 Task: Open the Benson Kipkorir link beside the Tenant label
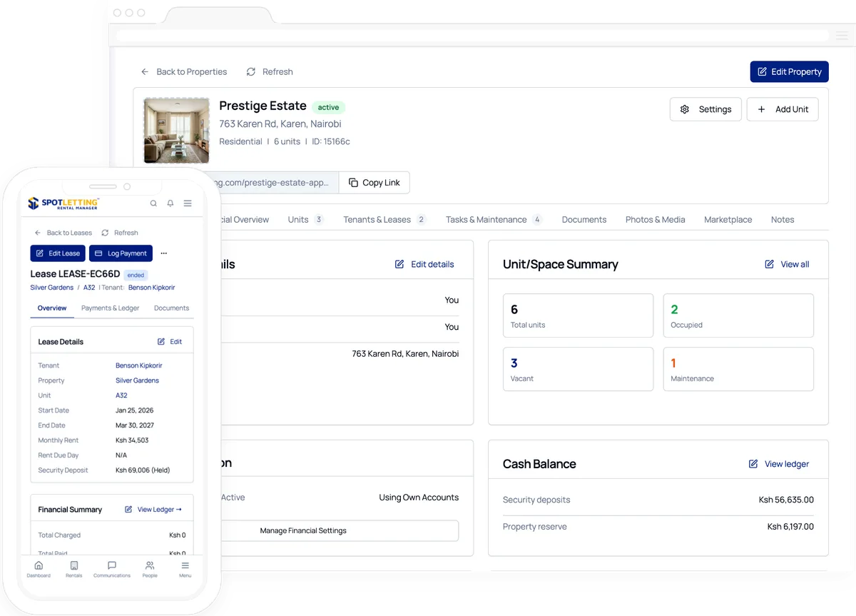click(x=151, y=288)
